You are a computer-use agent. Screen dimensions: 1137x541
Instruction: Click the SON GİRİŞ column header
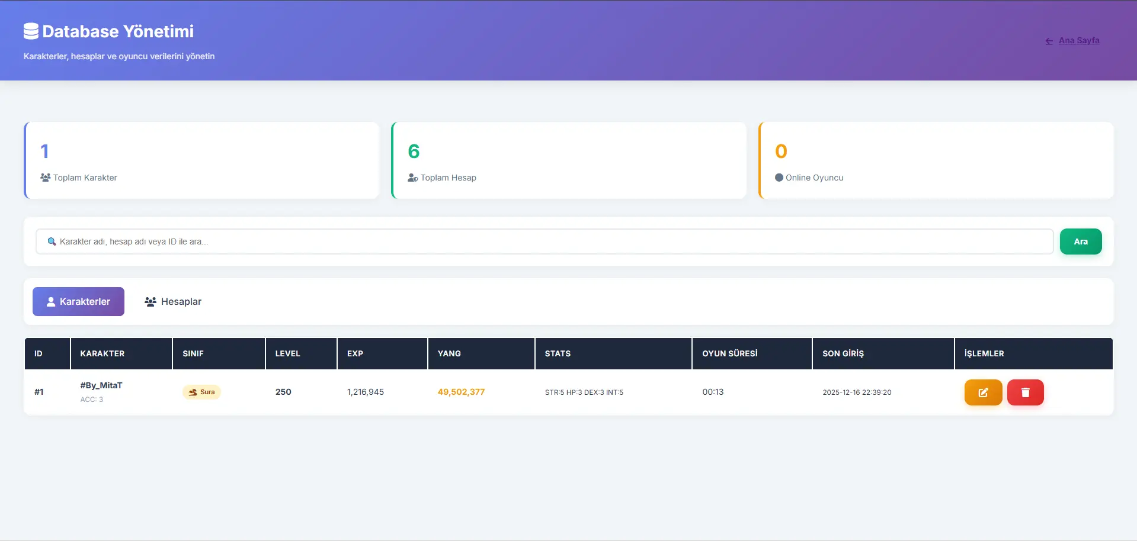[x=843, y=353]
